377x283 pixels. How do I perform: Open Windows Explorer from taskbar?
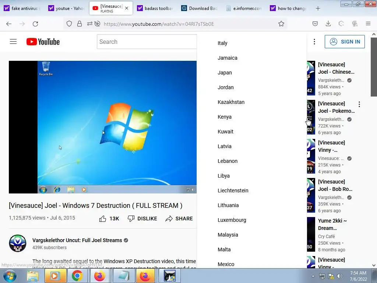pos(33,276)
